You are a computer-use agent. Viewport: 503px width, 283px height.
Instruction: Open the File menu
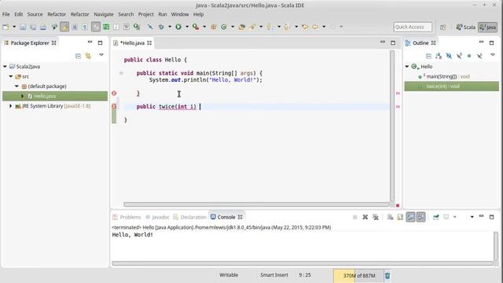pos(6,14)
